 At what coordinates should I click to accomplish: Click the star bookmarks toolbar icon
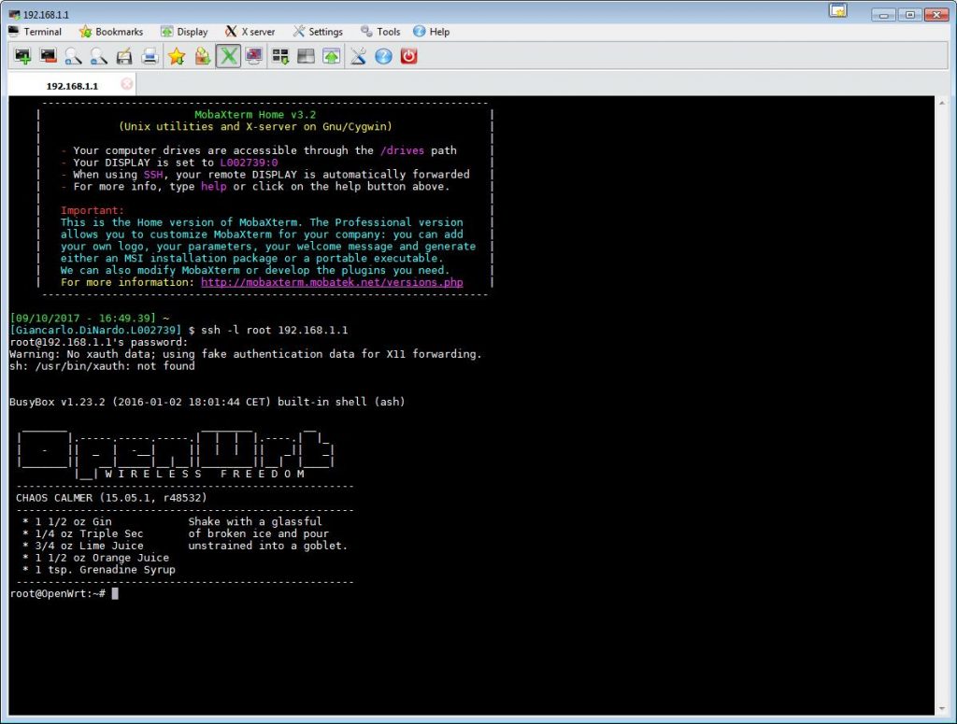pos(174,55)
